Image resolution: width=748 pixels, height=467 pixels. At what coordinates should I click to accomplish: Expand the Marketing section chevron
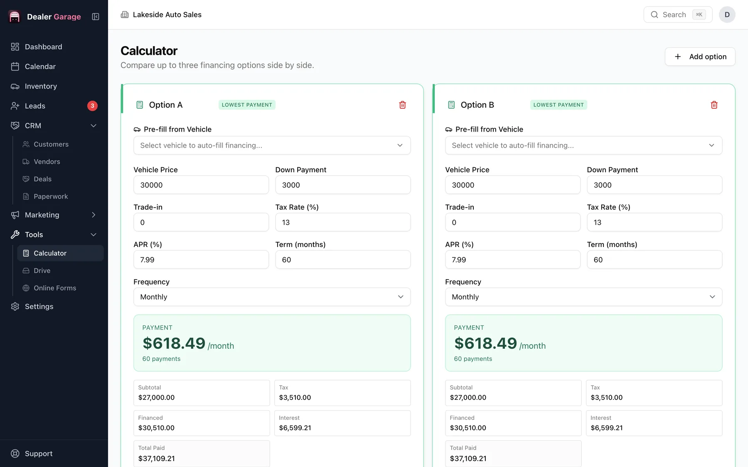[x=93, y=215]
